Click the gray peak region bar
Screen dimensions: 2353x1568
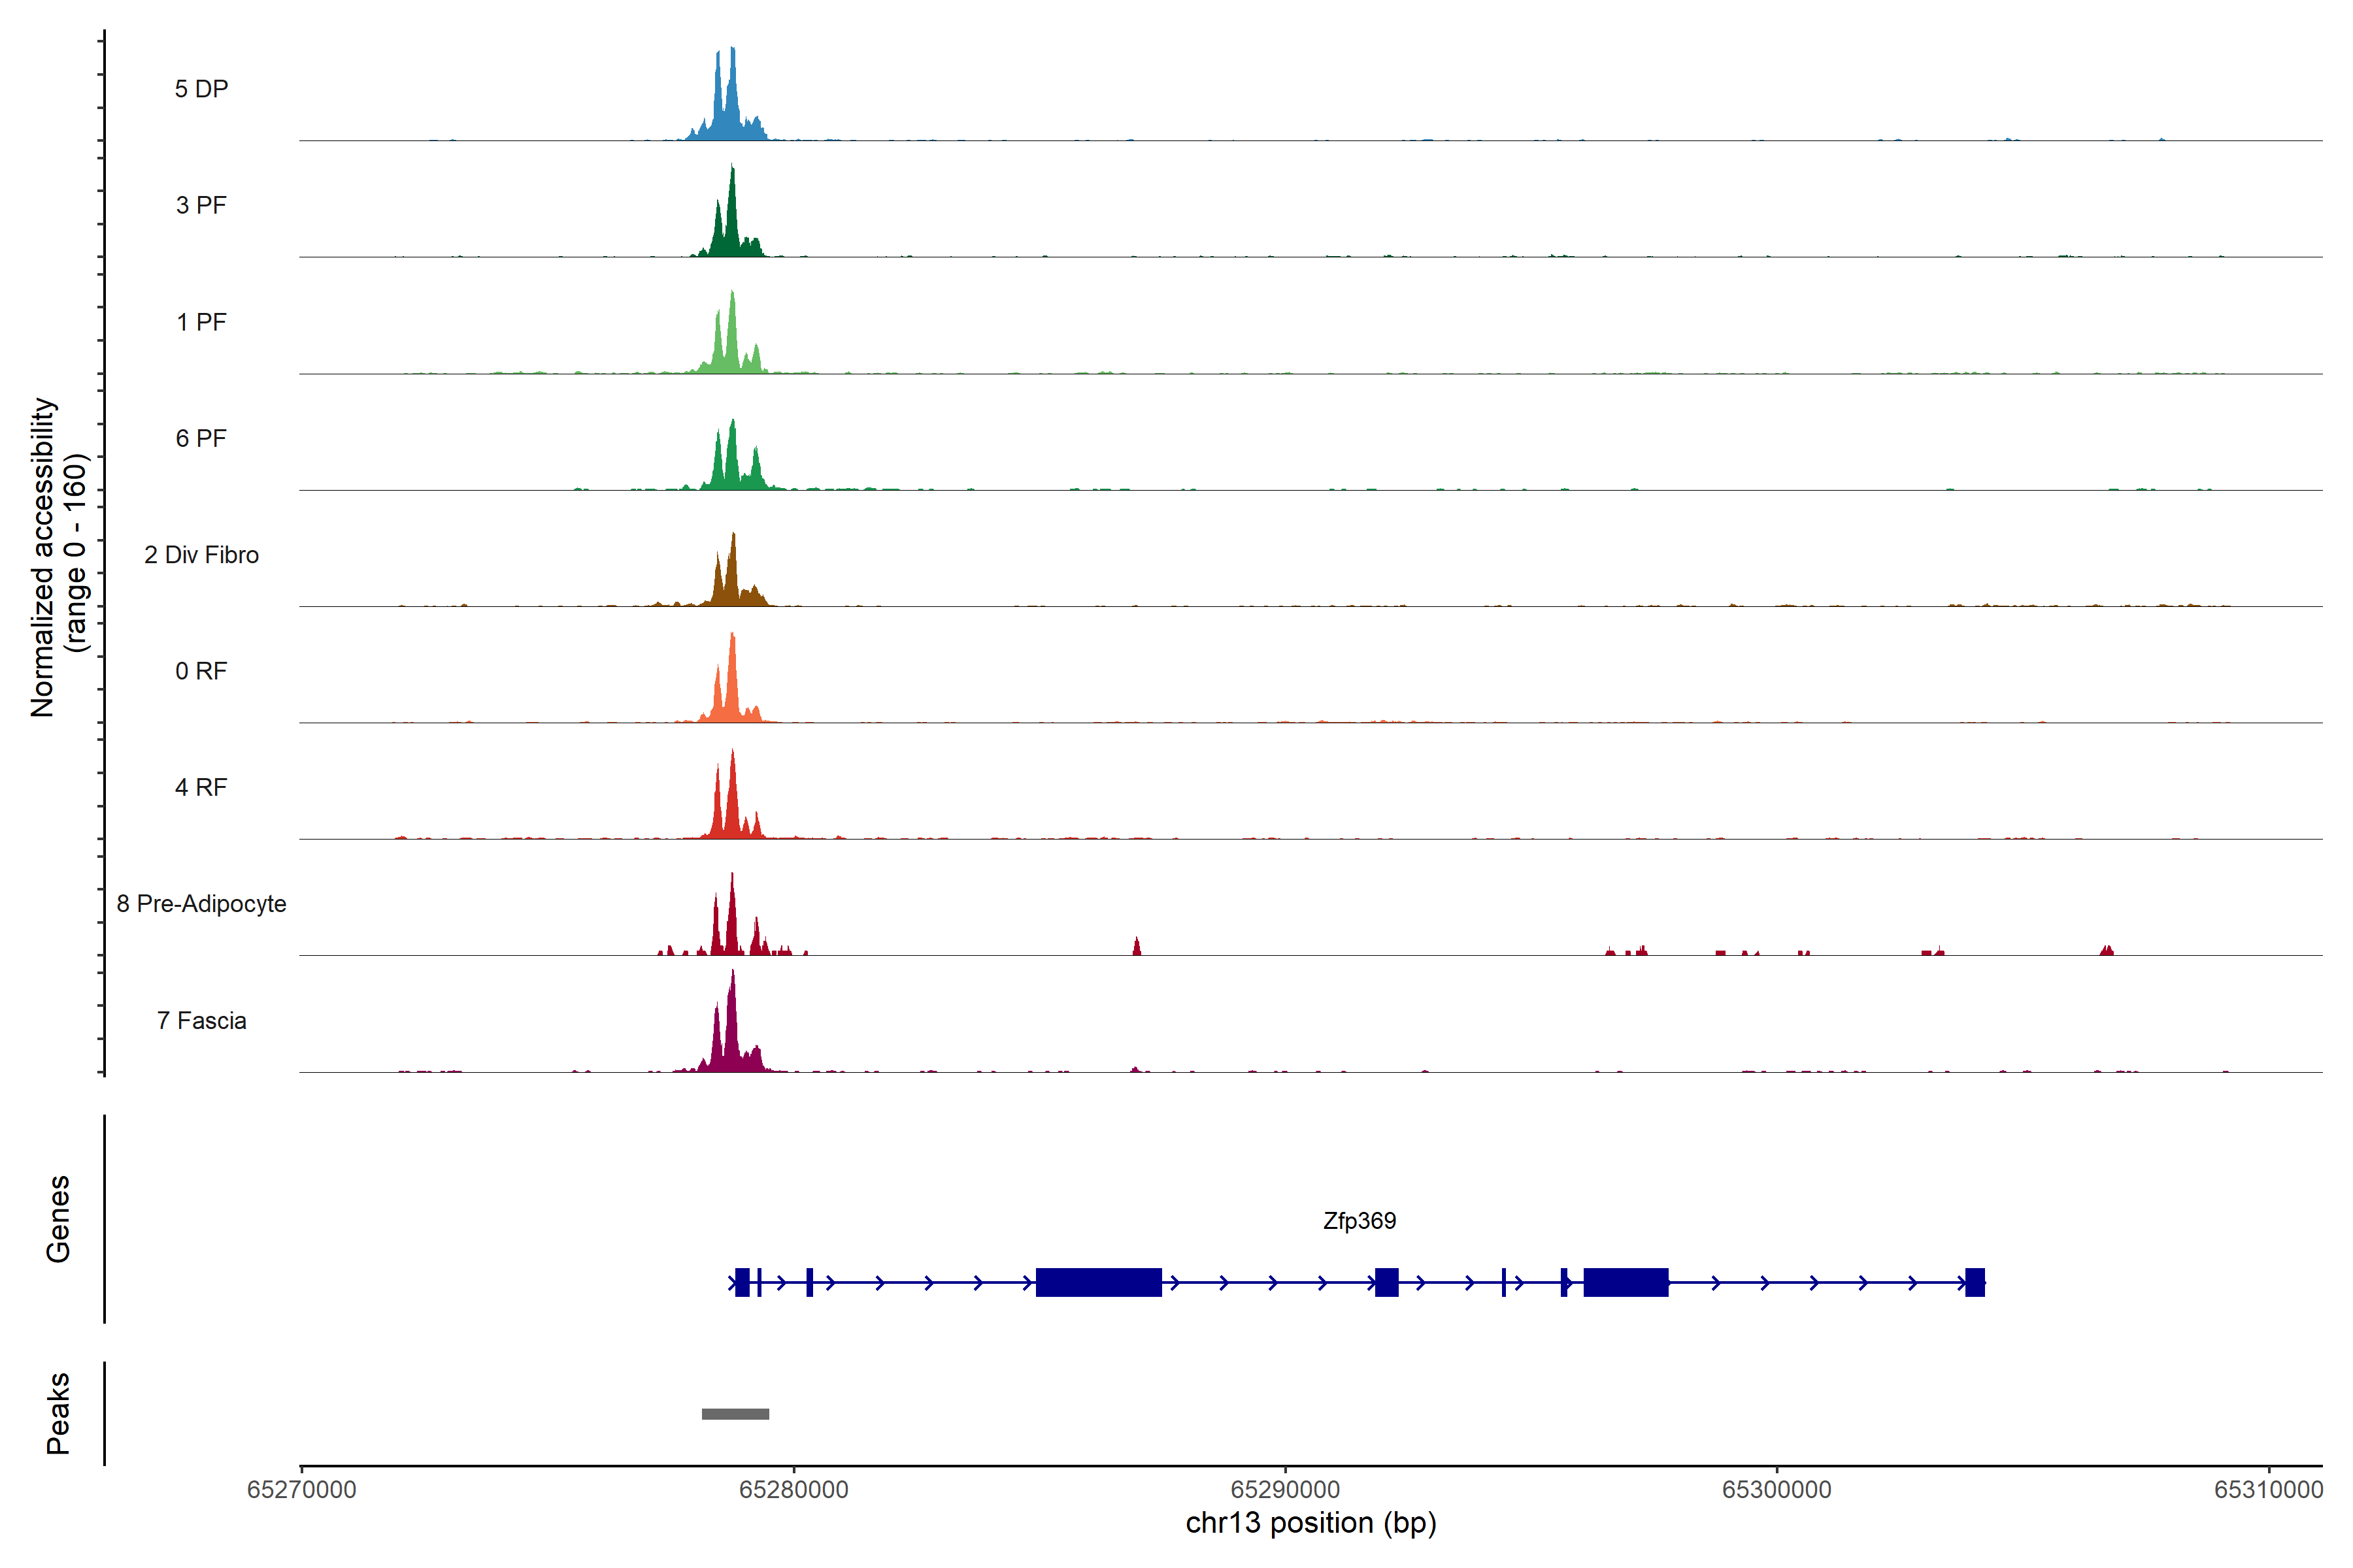735,1414
